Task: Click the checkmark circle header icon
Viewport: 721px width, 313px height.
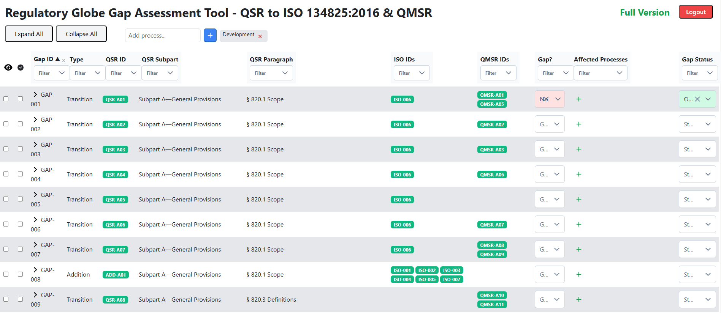Action: click(x=21, y=68)
